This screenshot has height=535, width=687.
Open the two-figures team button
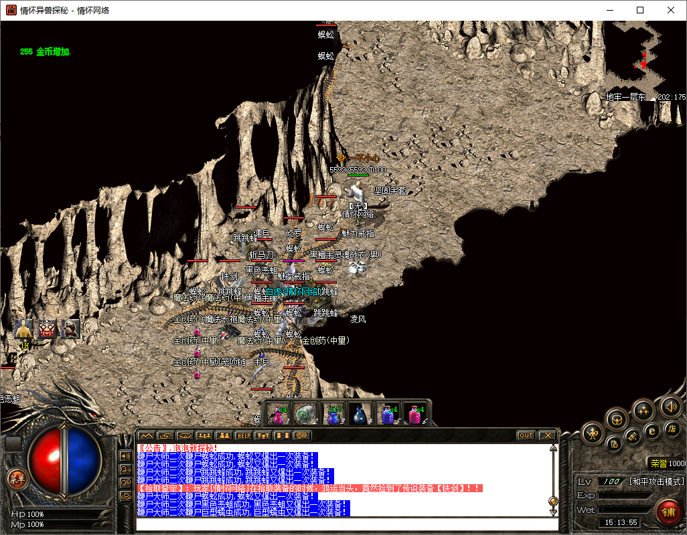[x=224, y=436]
